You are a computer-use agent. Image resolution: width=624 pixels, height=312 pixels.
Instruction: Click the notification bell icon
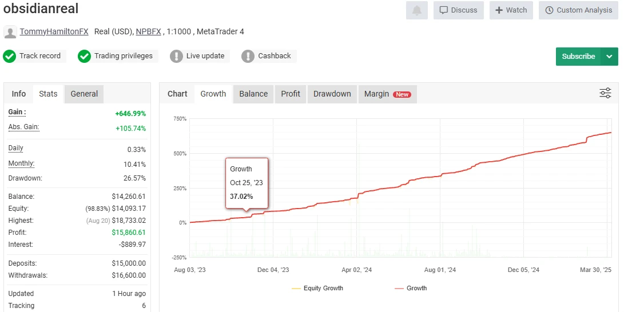pyautogui.click(x=416, y=10)
